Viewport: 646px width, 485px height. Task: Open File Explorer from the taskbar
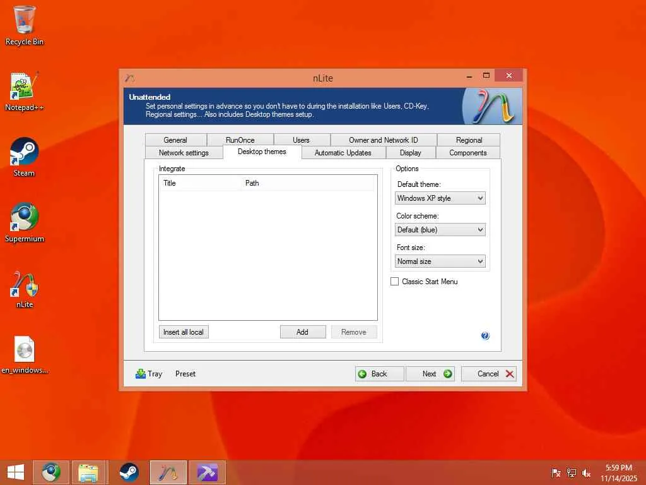pos(88,472)
